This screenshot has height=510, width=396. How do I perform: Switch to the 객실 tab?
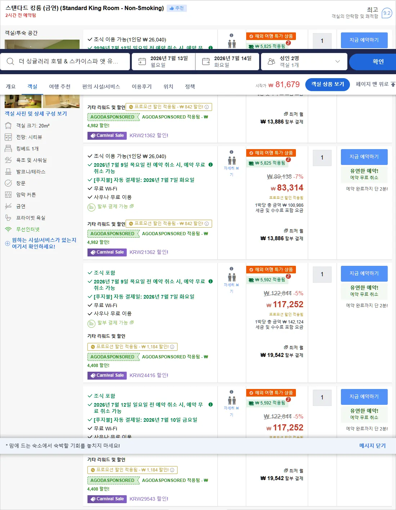32,86
